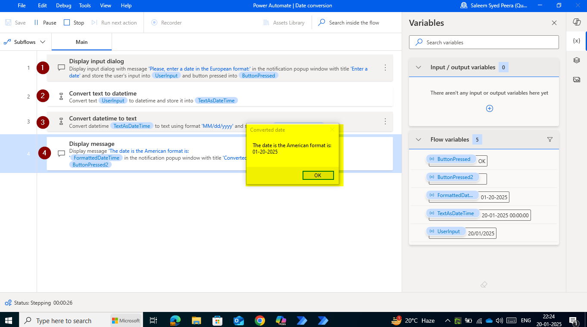
Task: Show hidden tray icons chevron
Action: pos(448,321)
